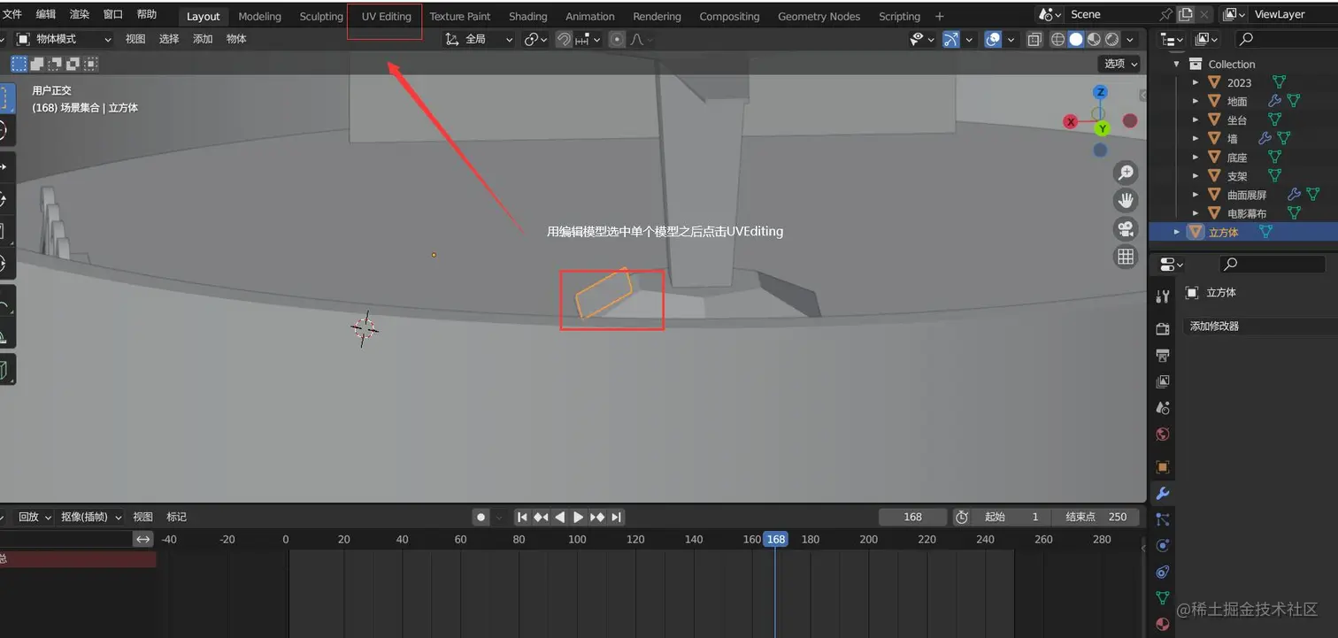Select the 曲面展屏 object in outliner

1246,195
